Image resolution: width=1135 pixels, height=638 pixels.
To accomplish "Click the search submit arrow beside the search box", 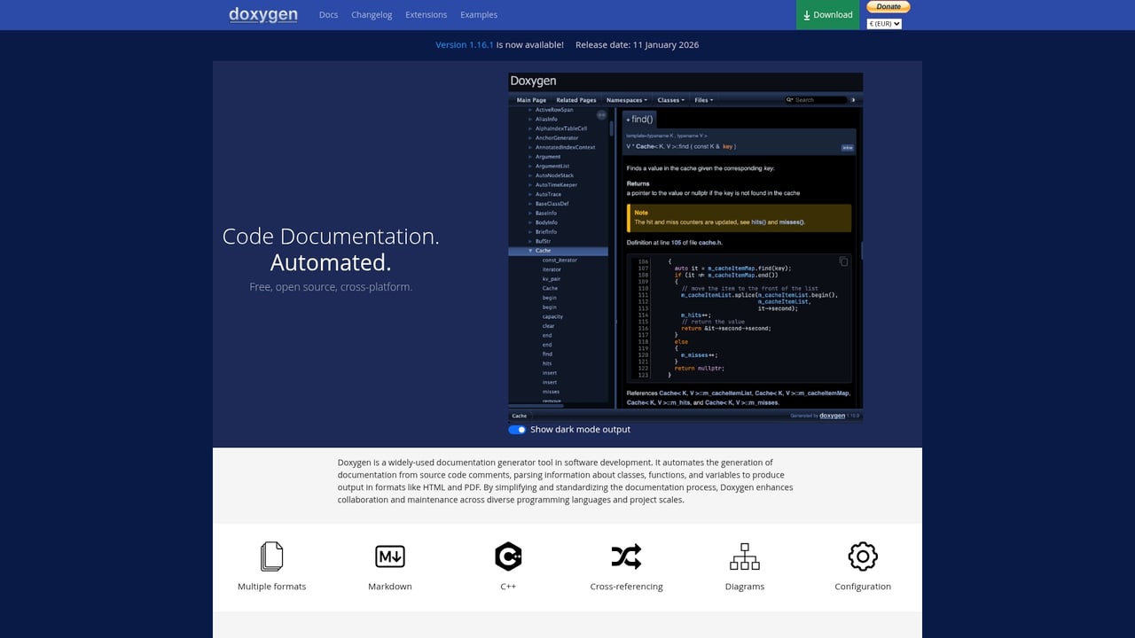I will tap(854, 100).
